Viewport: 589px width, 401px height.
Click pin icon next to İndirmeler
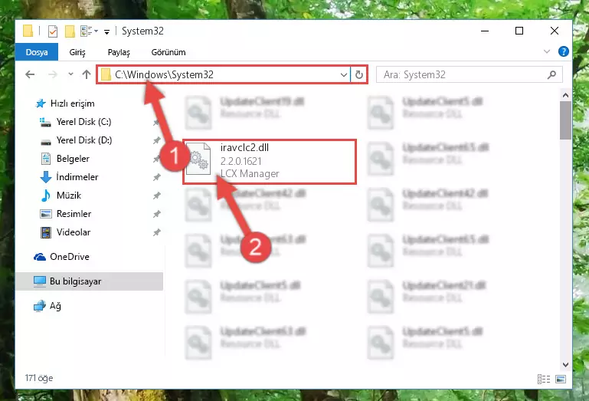click(x=157, y=177)
